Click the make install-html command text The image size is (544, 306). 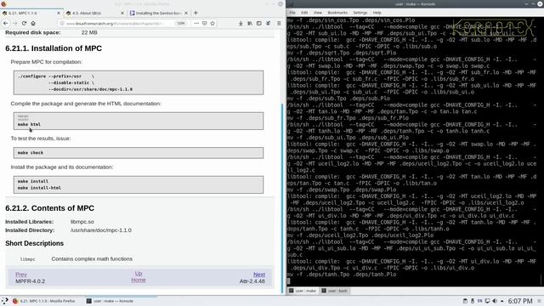tap(39, 188)
